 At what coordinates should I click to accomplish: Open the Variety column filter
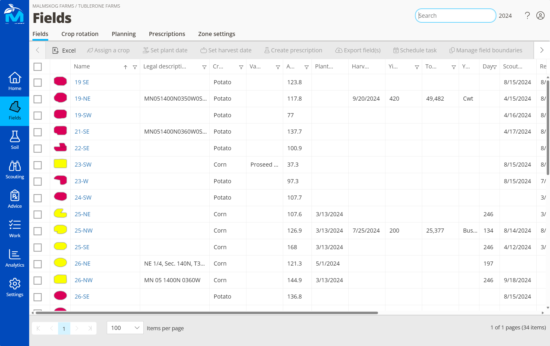[278, 67]
